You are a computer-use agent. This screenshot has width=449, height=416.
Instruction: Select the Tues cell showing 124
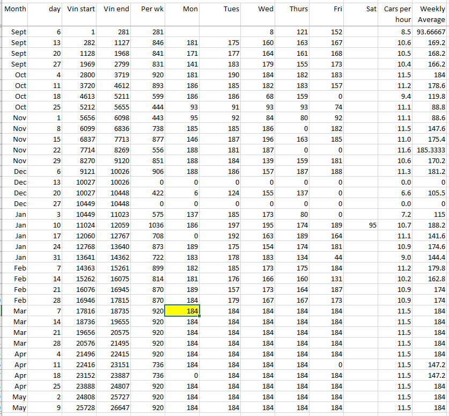(x=221, y=193)
